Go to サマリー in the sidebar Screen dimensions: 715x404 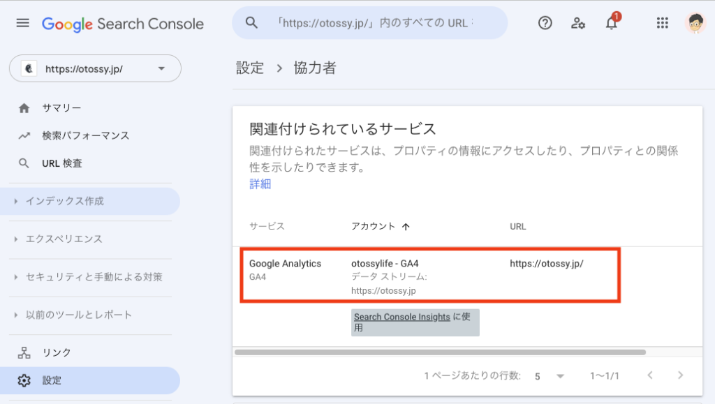(61, 108)
